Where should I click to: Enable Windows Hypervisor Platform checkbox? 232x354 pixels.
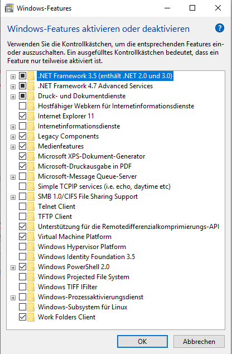tap(22, 247)
